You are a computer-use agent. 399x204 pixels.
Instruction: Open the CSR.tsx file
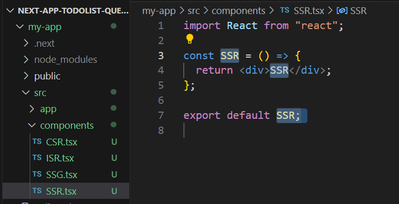(x=61, y=142)
